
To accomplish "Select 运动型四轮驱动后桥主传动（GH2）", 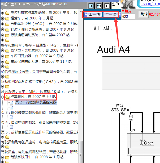I will pyautogui.click(x=40, y=82).
